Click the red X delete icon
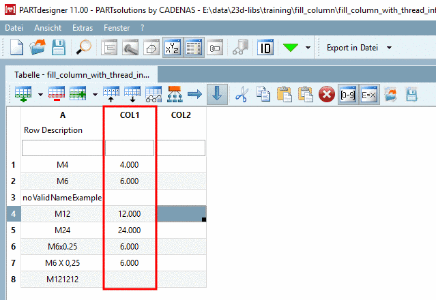Viewport: 436px width, 300px height. tap(327, 94)
